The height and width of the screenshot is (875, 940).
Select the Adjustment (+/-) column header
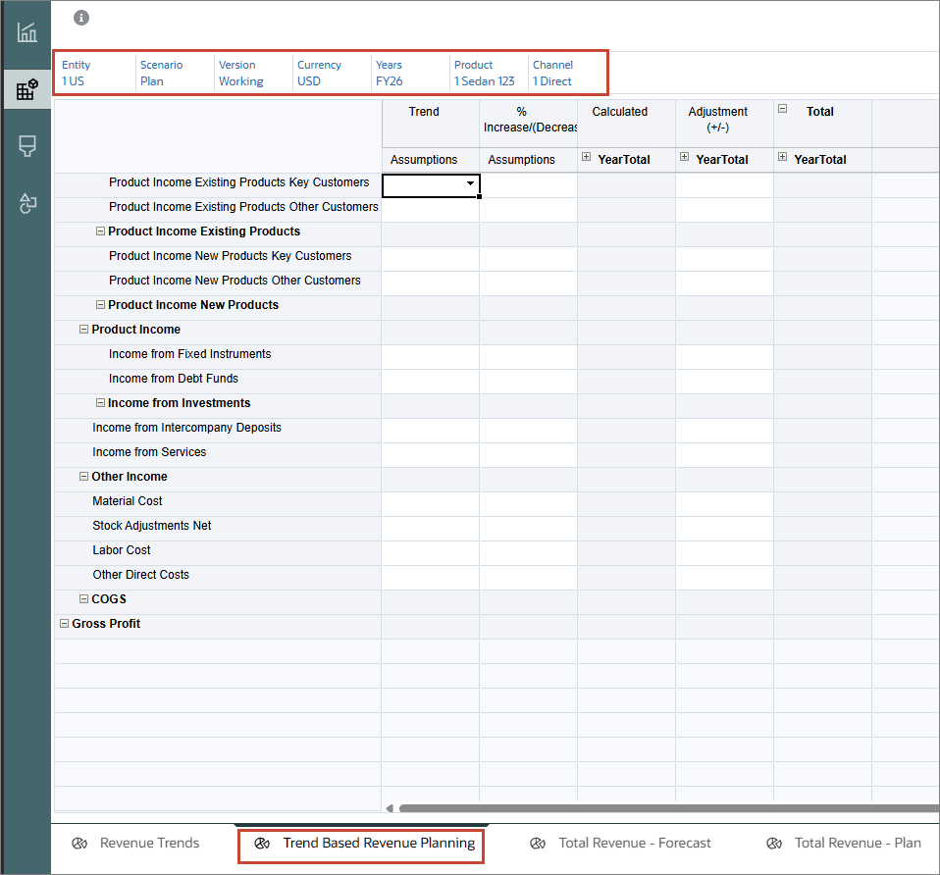724,124
